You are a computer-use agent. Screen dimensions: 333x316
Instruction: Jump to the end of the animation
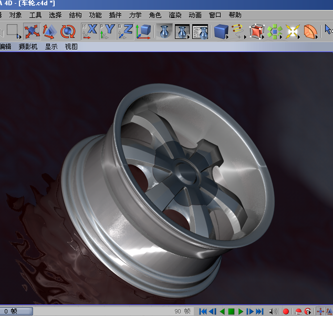point(259,312)
